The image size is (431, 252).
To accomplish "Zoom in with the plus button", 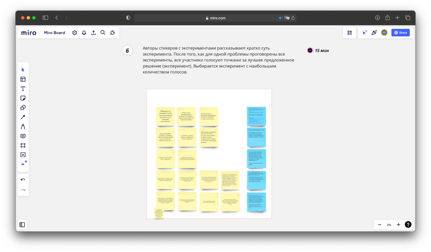I will [398, 225].
